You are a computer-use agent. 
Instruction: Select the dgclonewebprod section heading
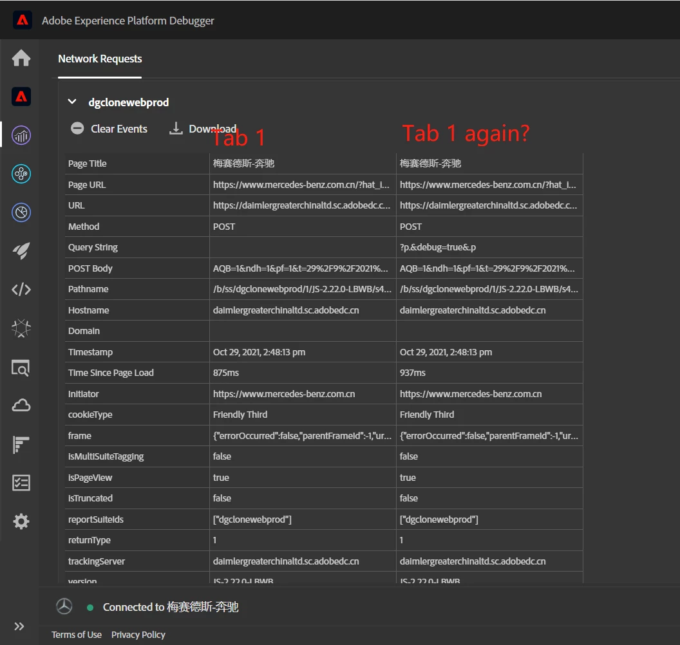128,102
